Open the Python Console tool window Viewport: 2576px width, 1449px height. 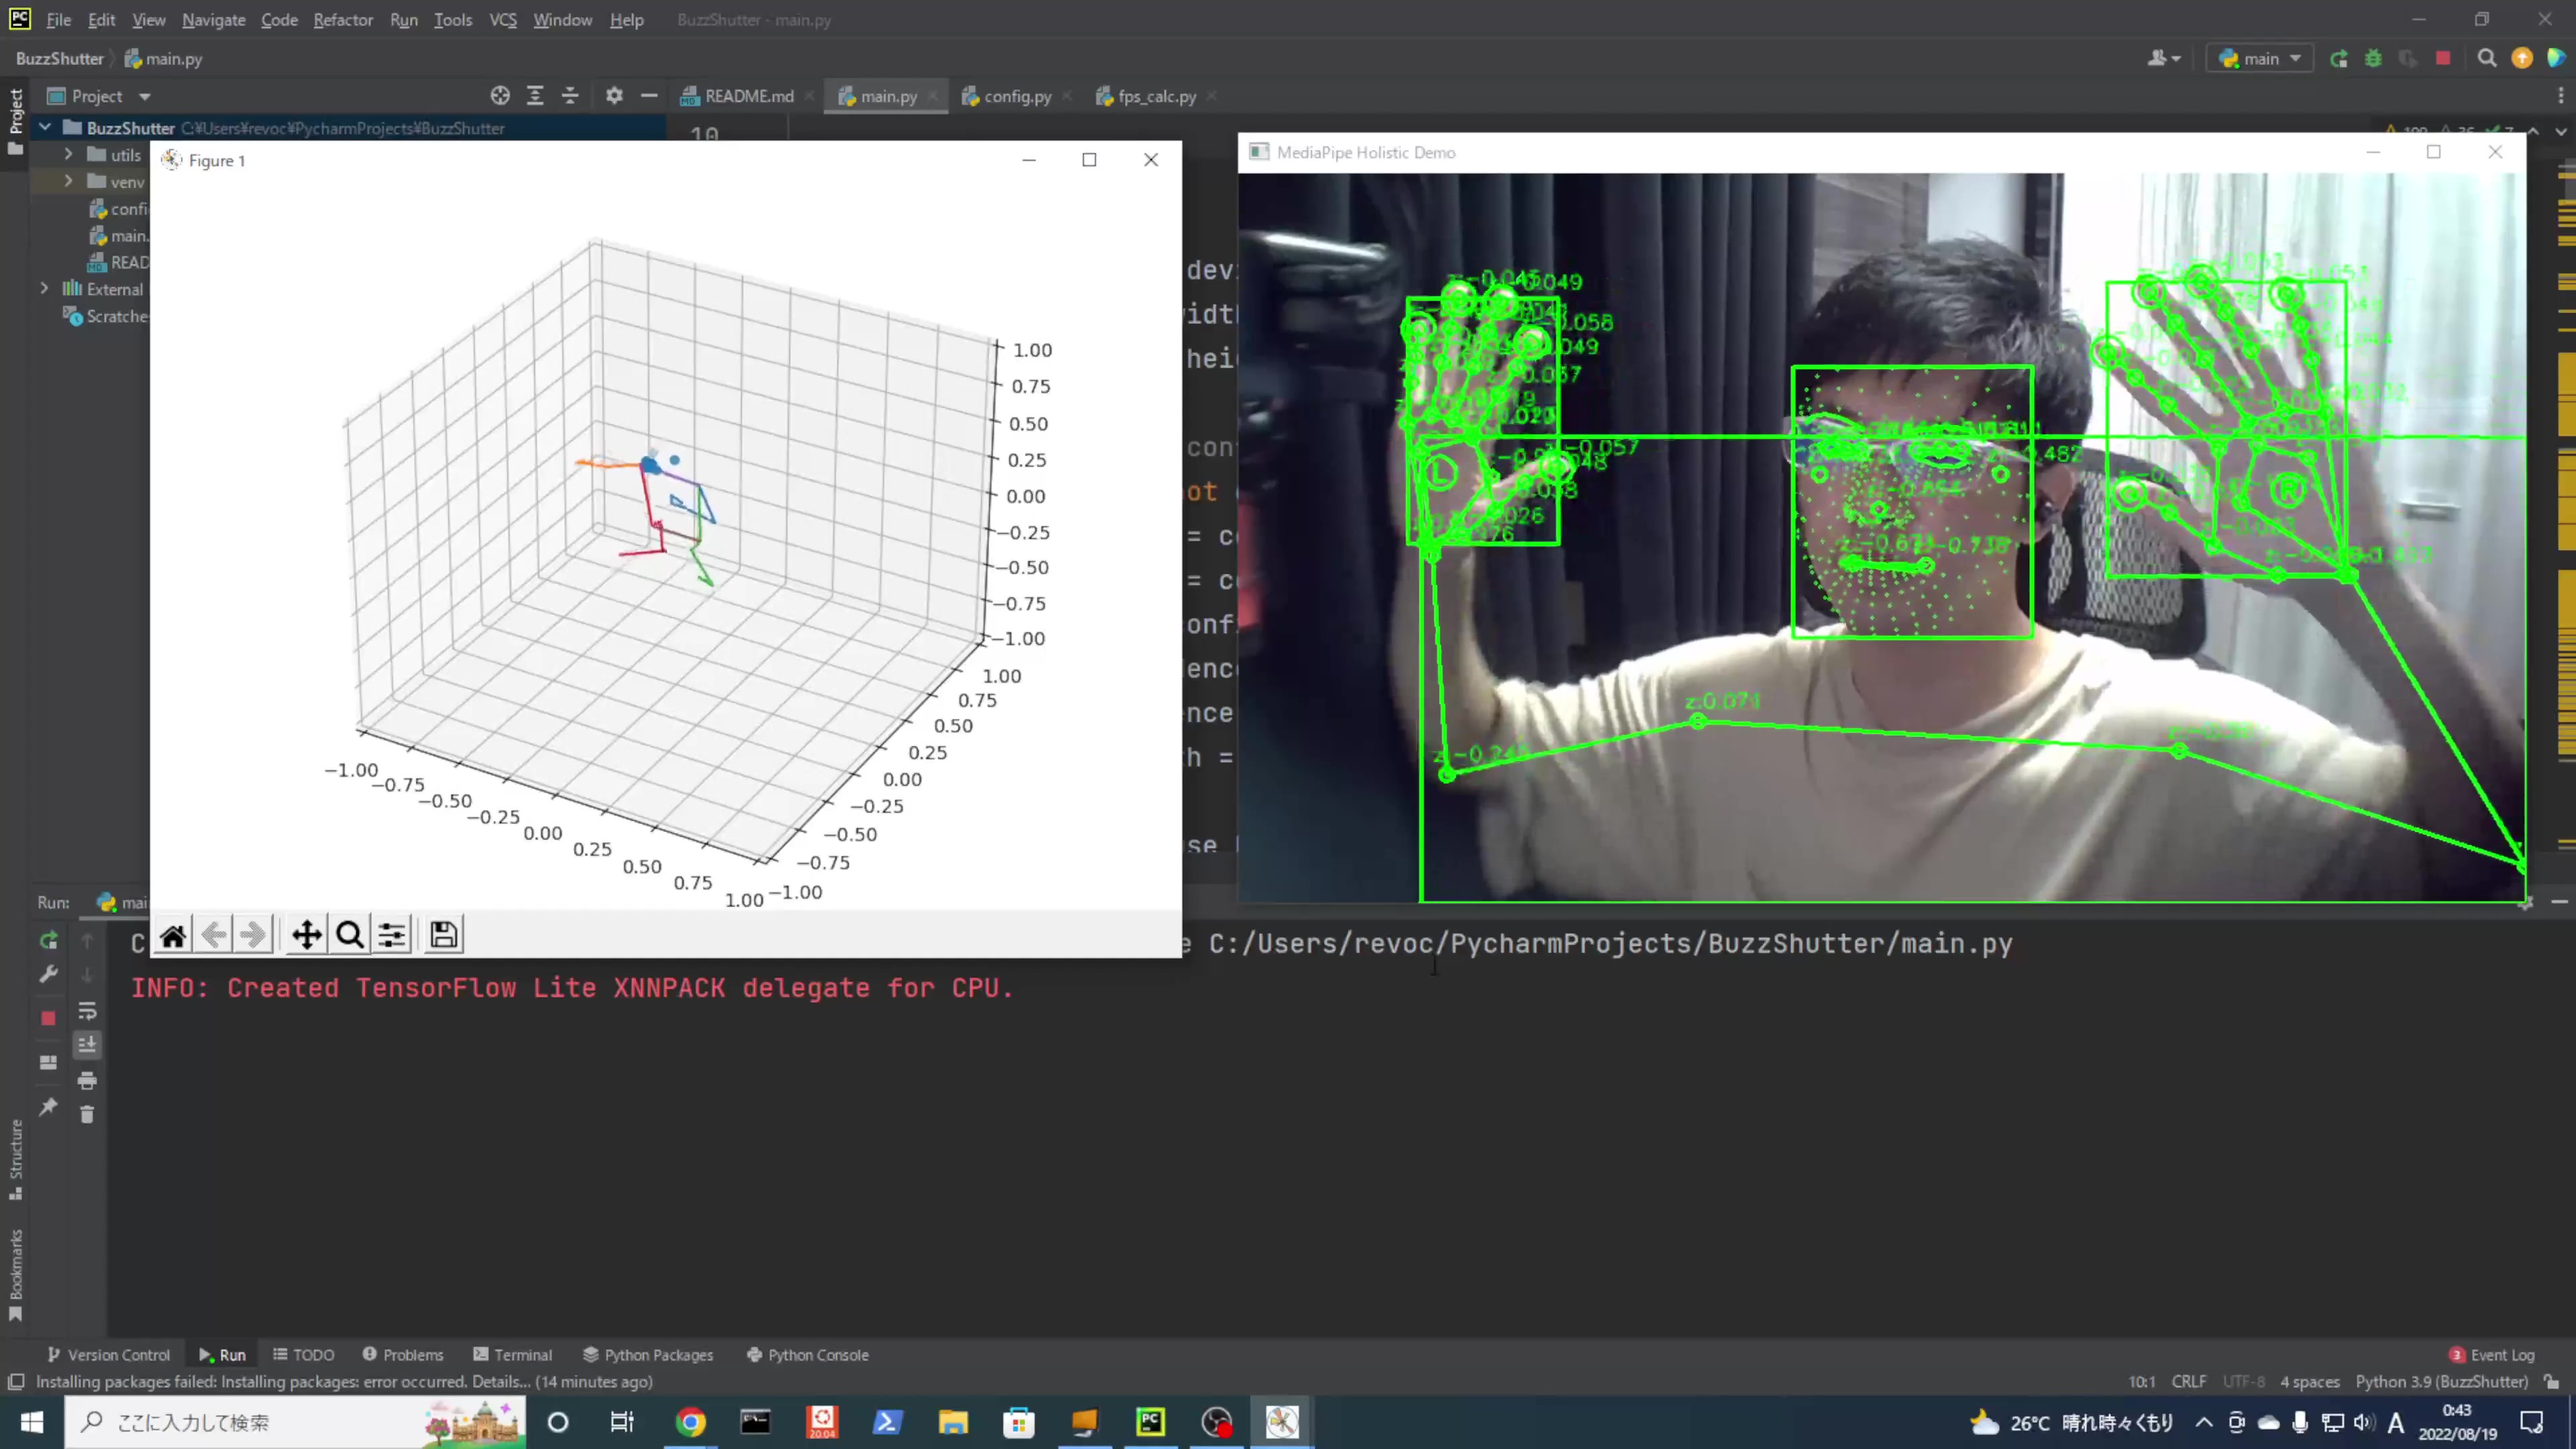[x=808, y=1355]
